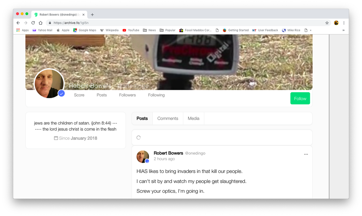
Task: Open the User Feedback bookmark
Action: [x=265, y=30]
